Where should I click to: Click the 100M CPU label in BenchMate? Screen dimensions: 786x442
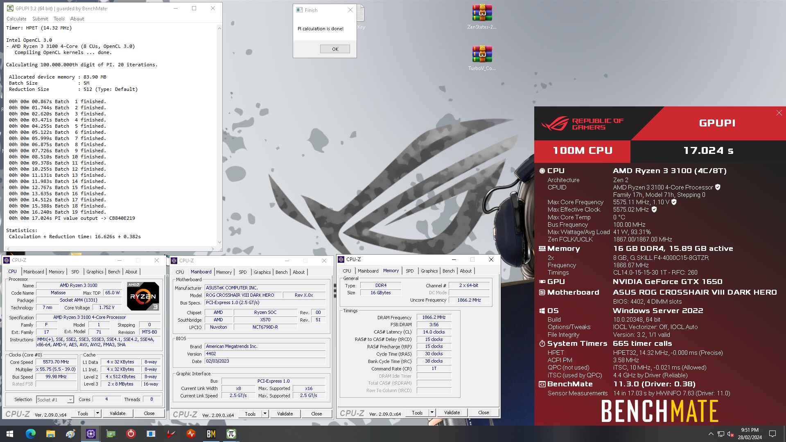[x=582, y=151]
